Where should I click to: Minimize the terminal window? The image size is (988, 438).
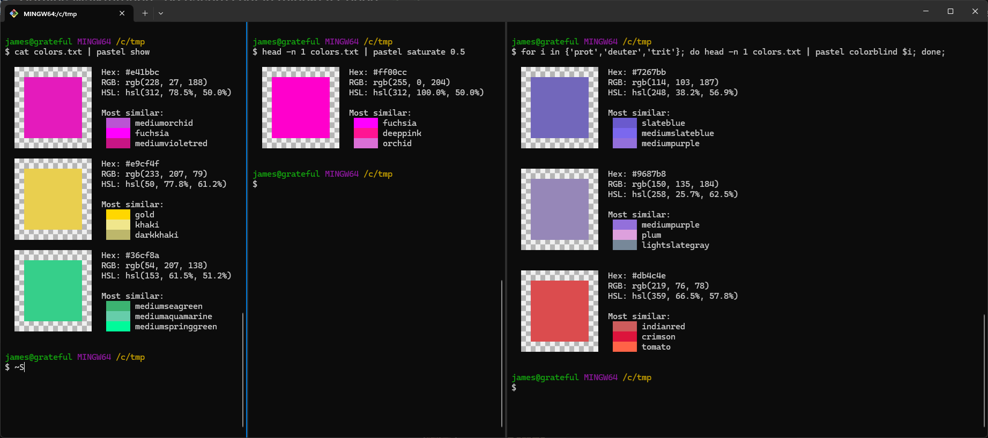point(926,11)
